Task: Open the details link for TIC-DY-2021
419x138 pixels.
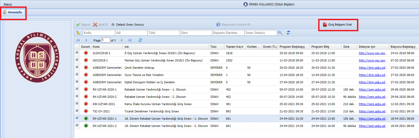Action: coord(373,111)
